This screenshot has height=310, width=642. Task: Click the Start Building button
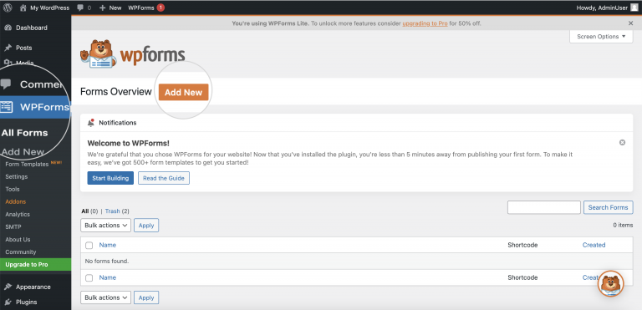[110, 178]
